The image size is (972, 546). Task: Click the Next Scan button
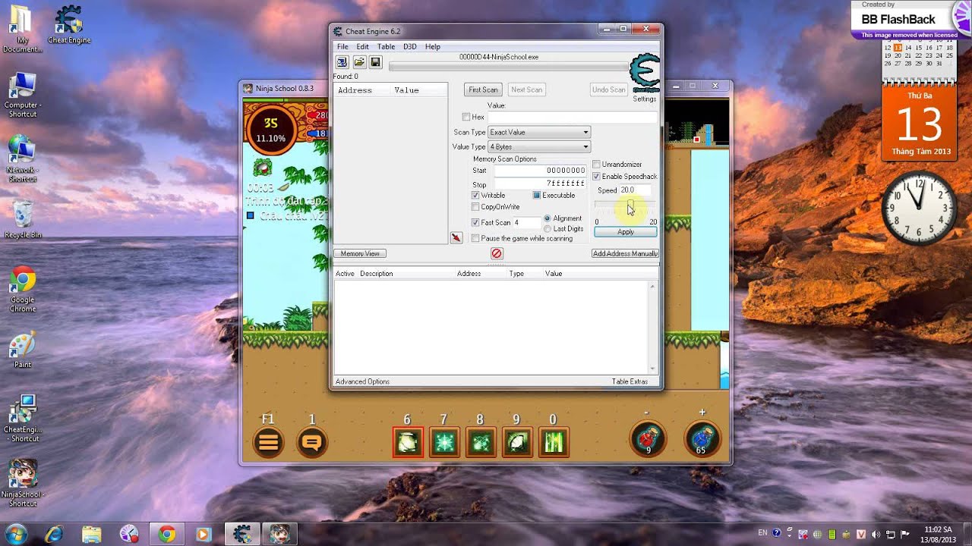[526, 89]
